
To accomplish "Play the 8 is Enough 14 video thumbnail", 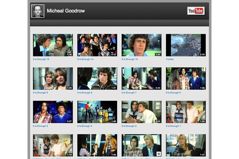I will (97, 45).
